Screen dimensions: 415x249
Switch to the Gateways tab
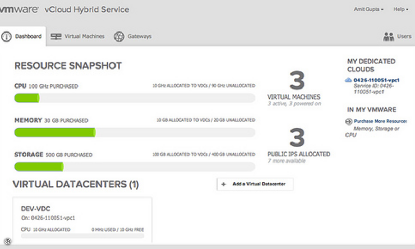133,36
